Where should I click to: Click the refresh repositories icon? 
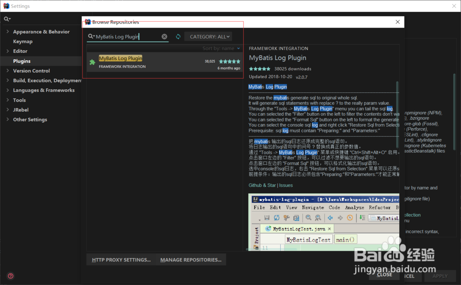tap(178, 37)
